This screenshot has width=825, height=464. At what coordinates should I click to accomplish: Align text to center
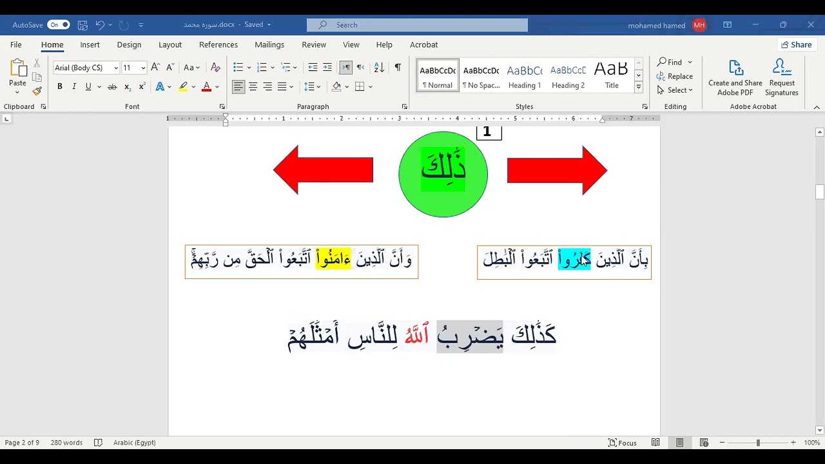tap(253, 86)
